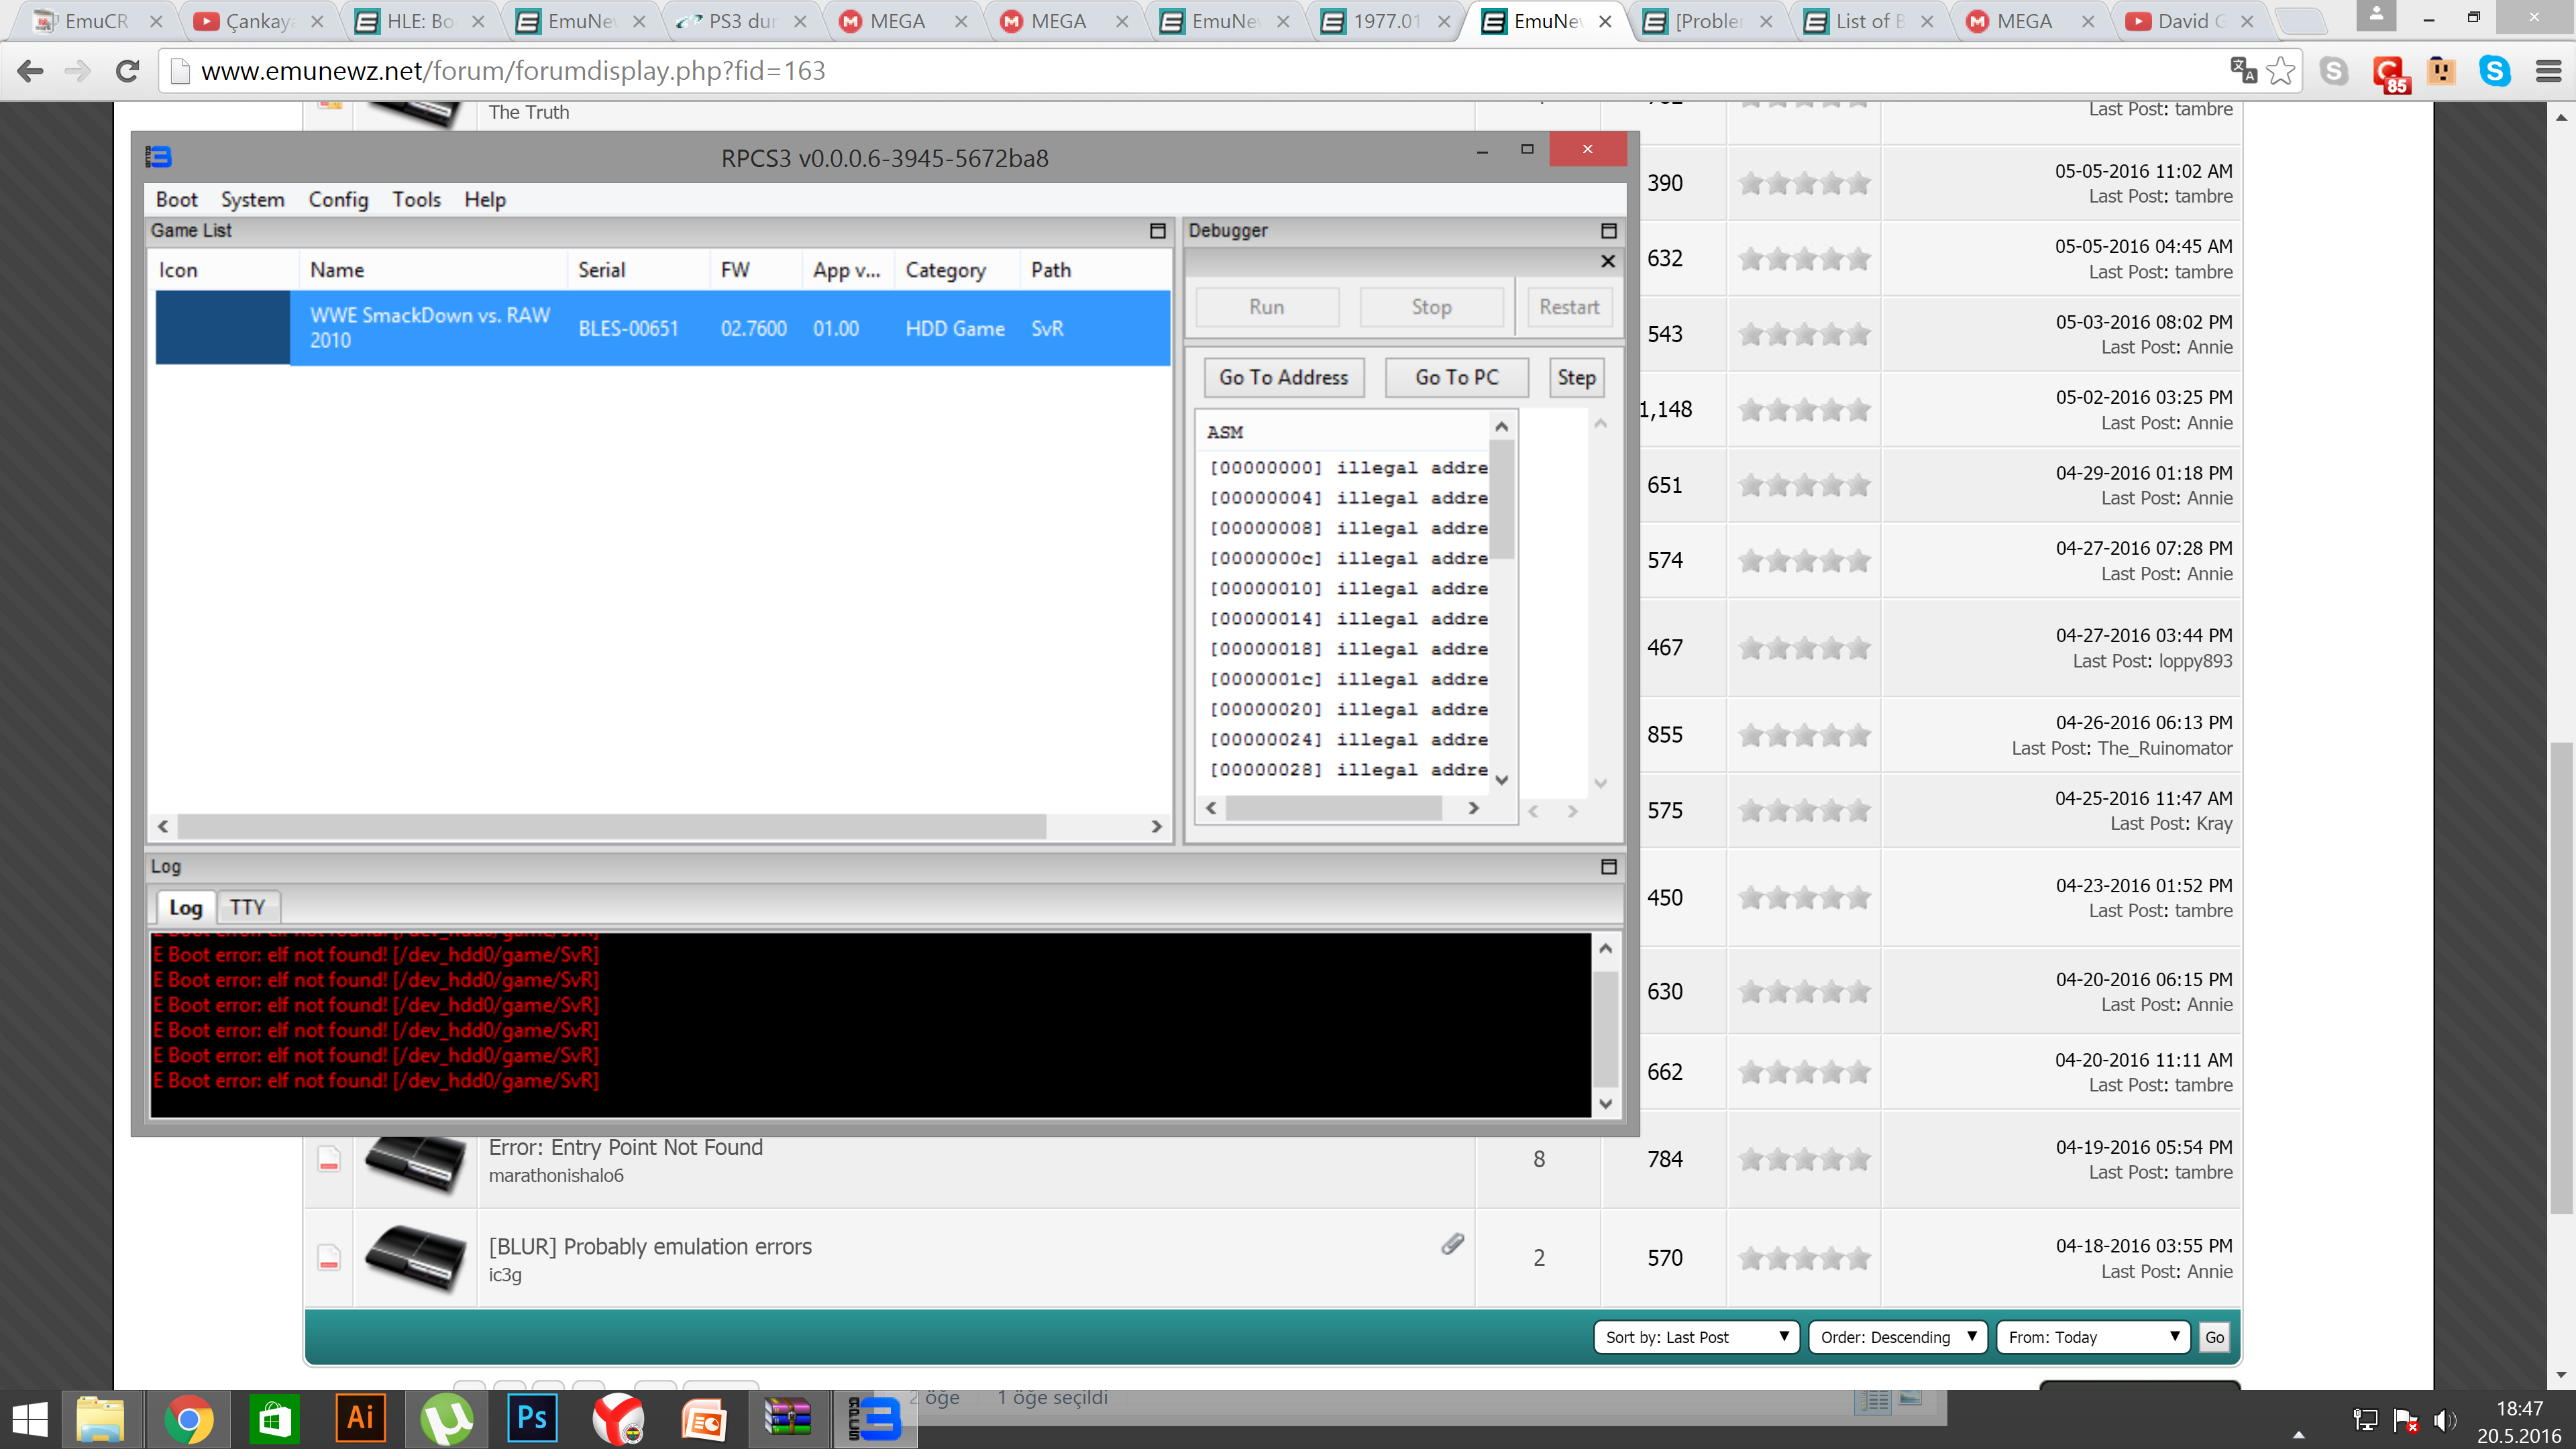Image resolution: width=2576 pixels, height=1449 pixels.
Task: Undock the Debugger panel
Action: [x=1609, y=231]
